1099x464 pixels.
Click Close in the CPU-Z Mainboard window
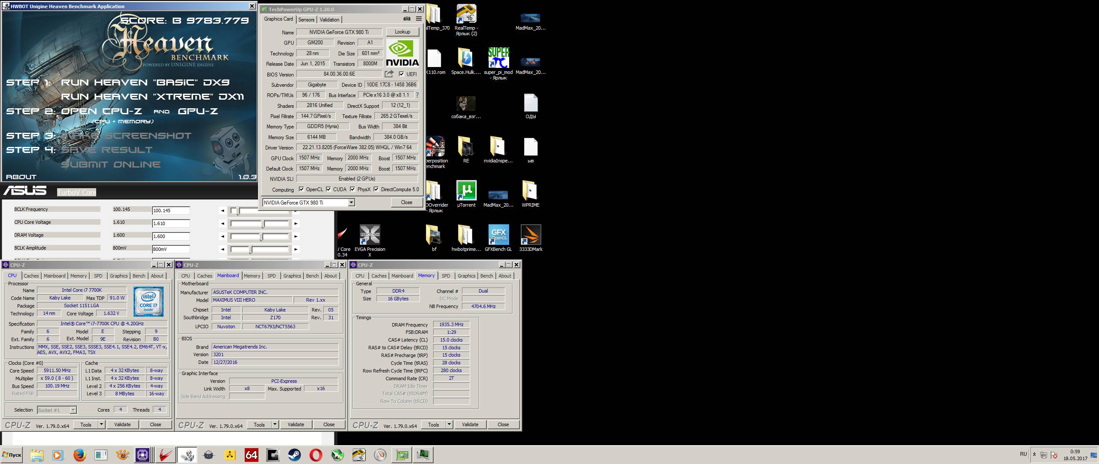329,424
